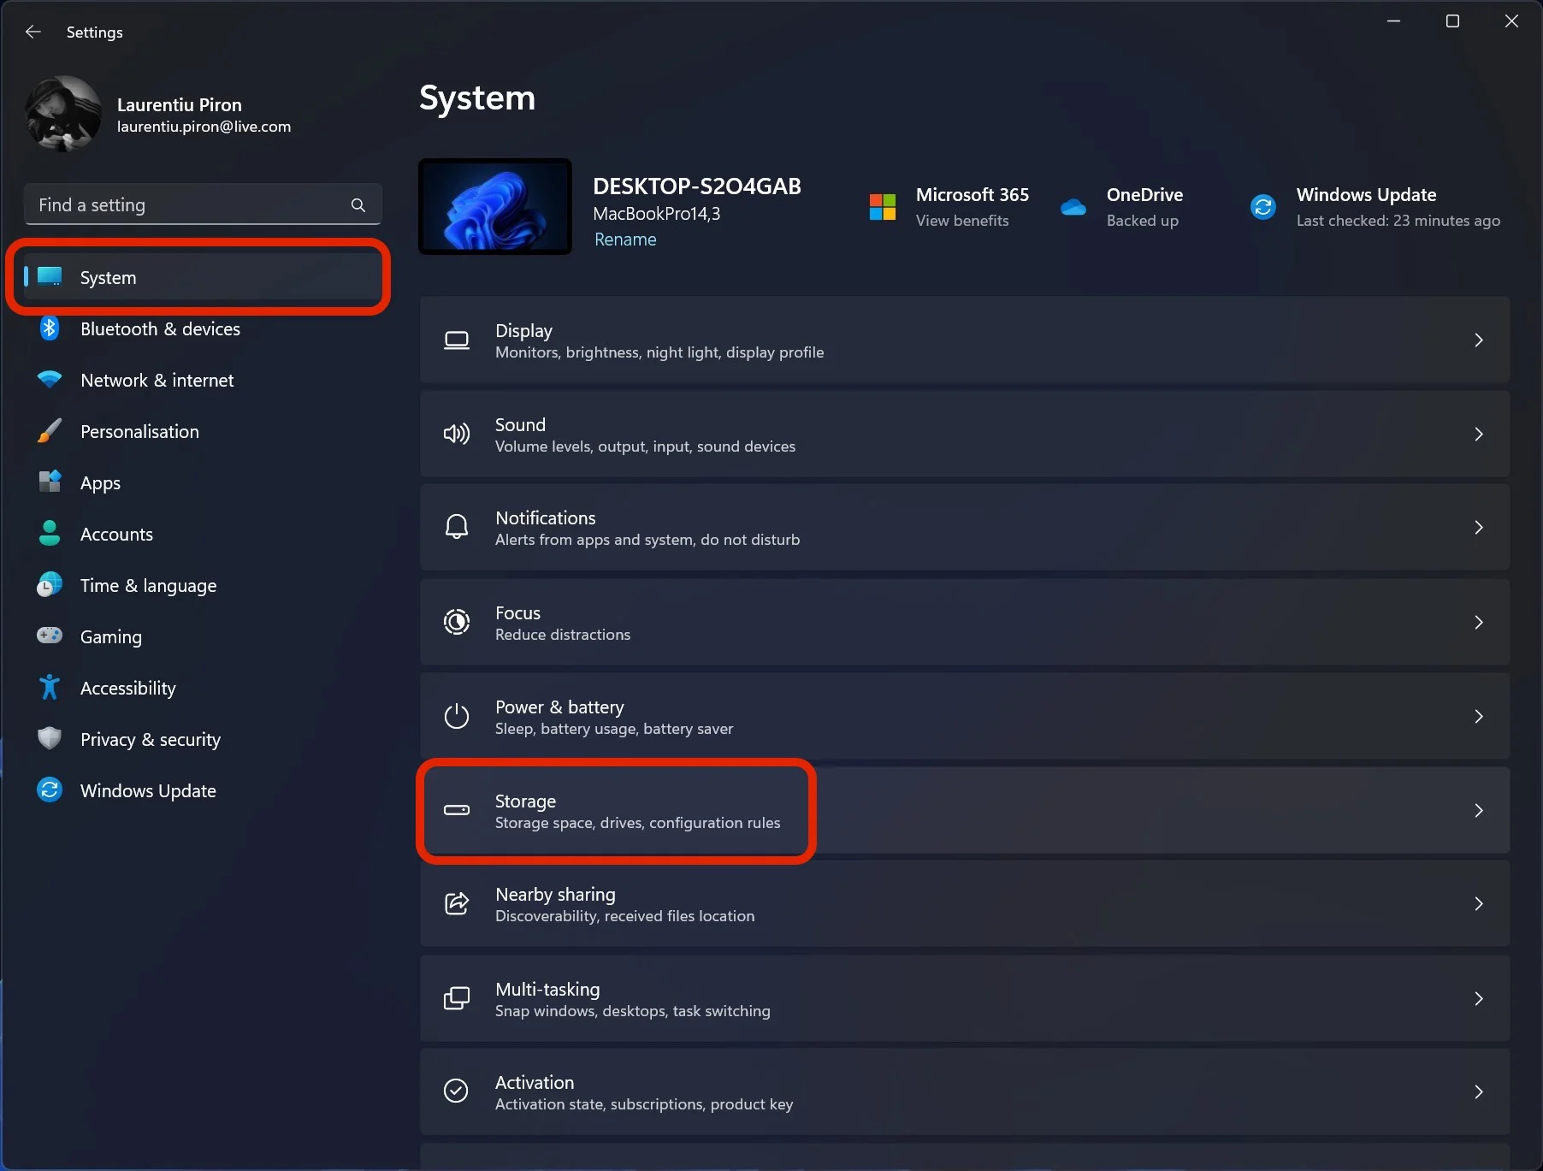
Task: Click the back arrow in Settings header
Action: 33,32
